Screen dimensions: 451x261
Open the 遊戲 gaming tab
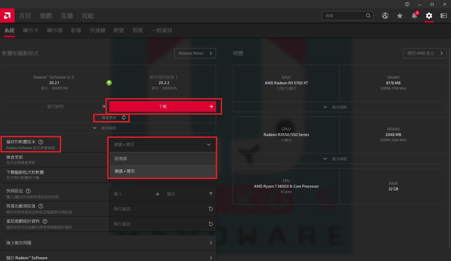click(46, 16)
